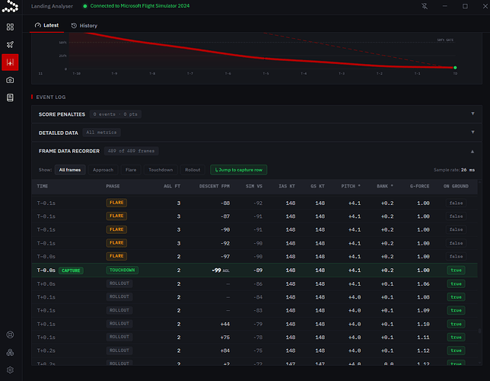Click the unpin icon in title bar
This screenshot has height=381, width=490.
(425, 6)
